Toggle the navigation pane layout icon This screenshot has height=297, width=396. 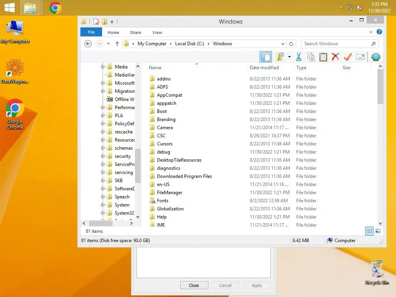[x=266, y=57]
